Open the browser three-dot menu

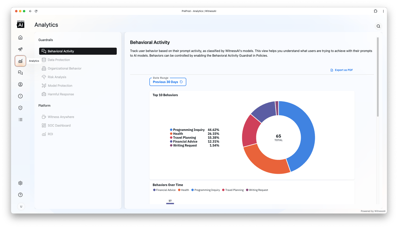pos(383,11)
